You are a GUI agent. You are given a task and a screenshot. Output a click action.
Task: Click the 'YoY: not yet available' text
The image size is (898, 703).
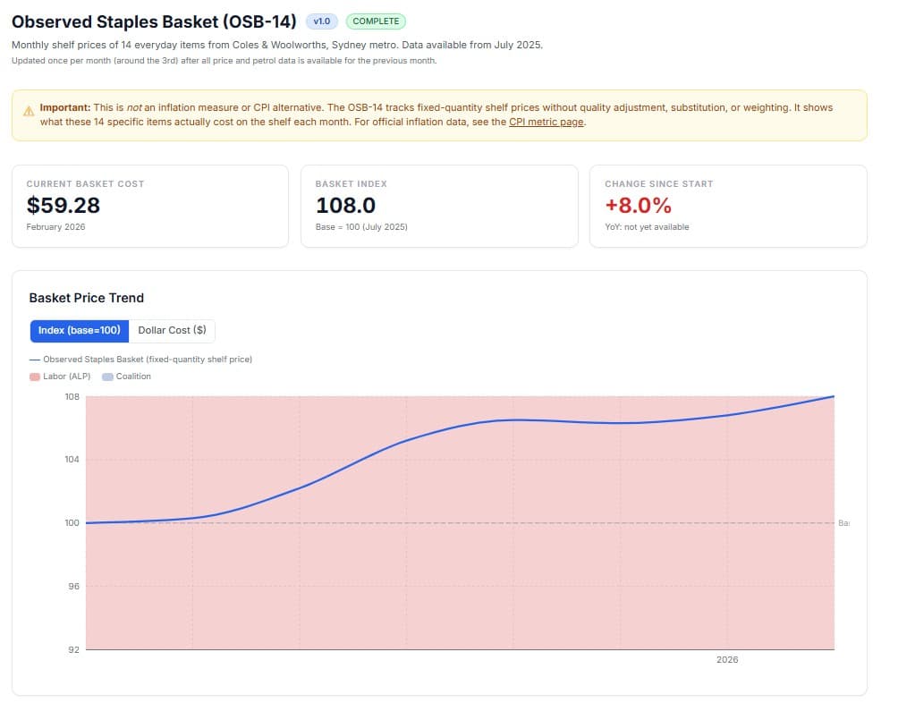[647, 227]
